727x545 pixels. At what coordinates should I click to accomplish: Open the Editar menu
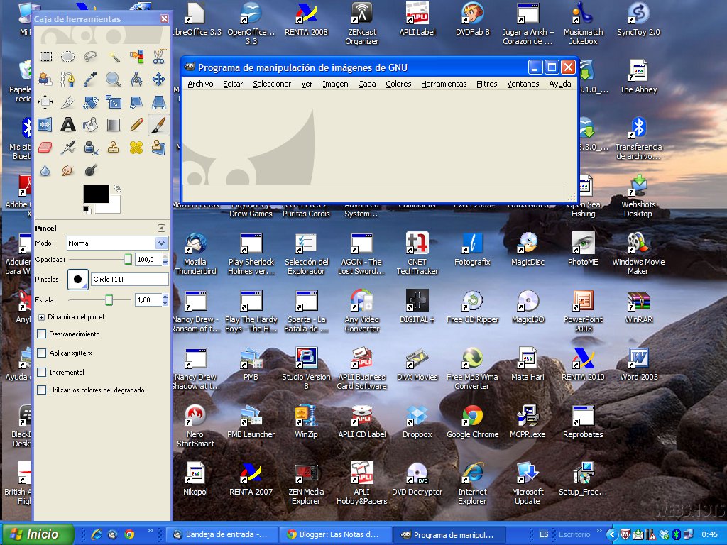point(233,84)
